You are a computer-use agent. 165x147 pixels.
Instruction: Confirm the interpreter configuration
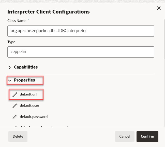click(147, 137)
